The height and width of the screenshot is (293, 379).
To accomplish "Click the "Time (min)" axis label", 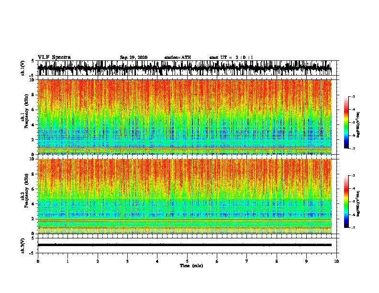I will (x=191, y=266).
